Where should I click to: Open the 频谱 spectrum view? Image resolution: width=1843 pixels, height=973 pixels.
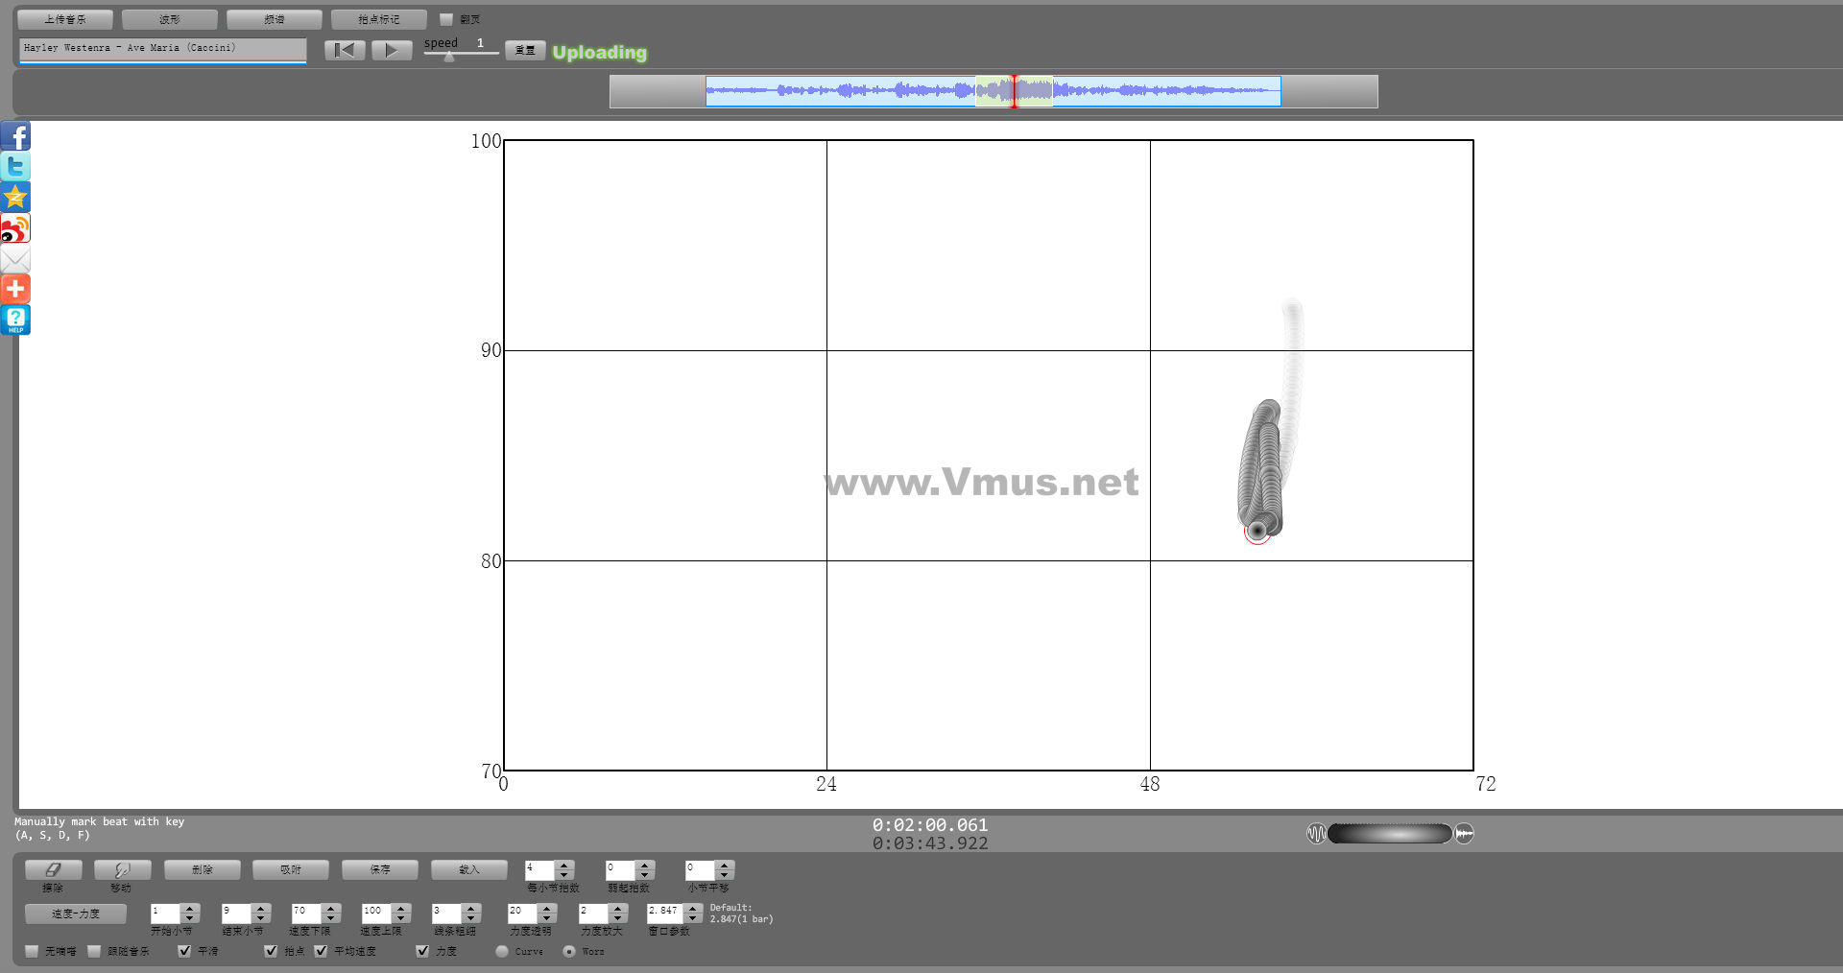[275, 19]
